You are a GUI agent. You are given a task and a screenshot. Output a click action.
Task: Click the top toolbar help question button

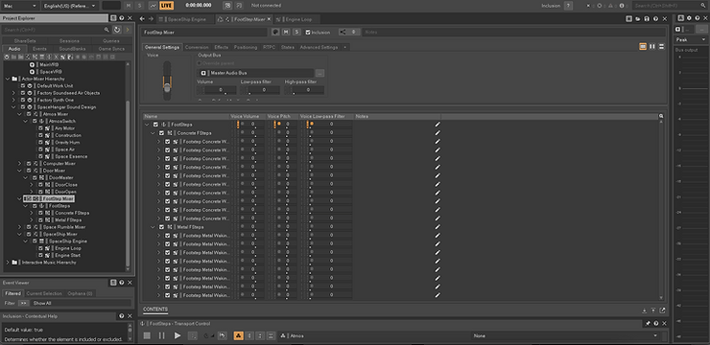pos(568,6)
